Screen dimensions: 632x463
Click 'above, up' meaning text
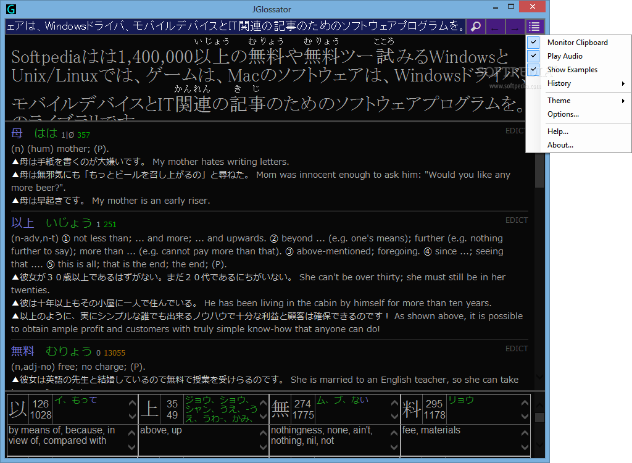[x=161, y=430]
